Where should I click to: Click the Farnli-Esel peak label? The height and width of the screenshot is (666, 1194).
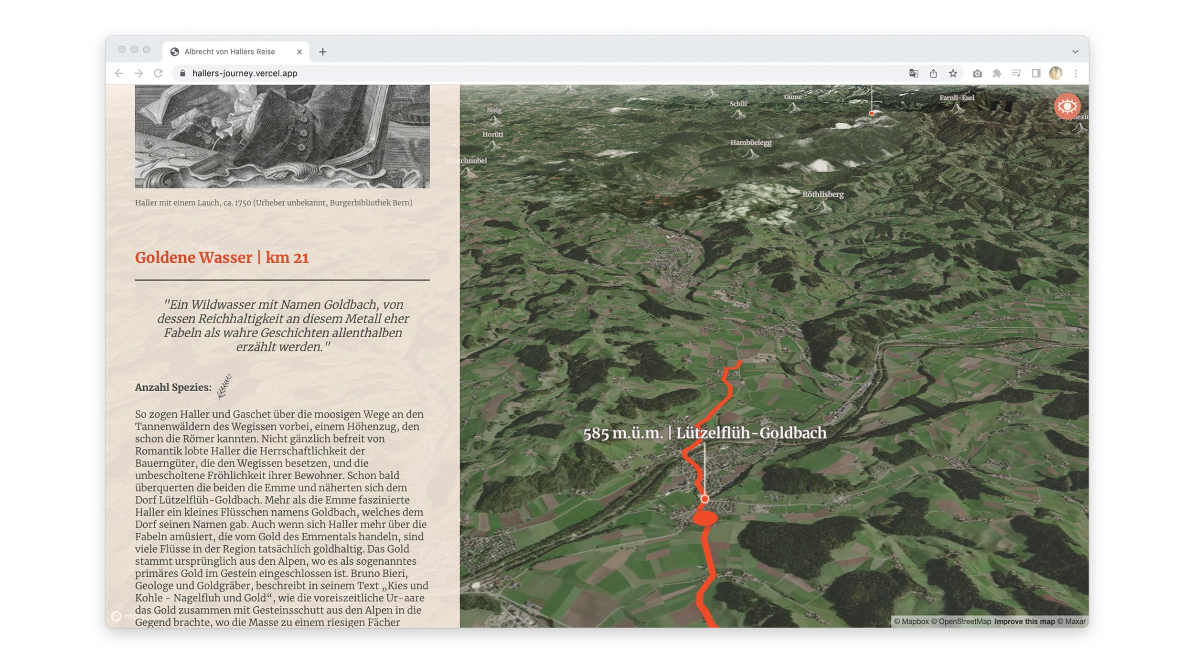click(957, 98)
